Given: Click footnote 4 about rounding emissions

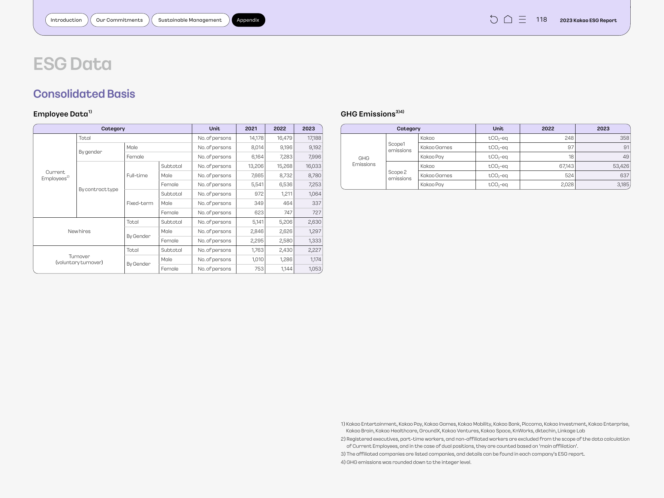Looking at the screenshot, I should click(406, 462).
